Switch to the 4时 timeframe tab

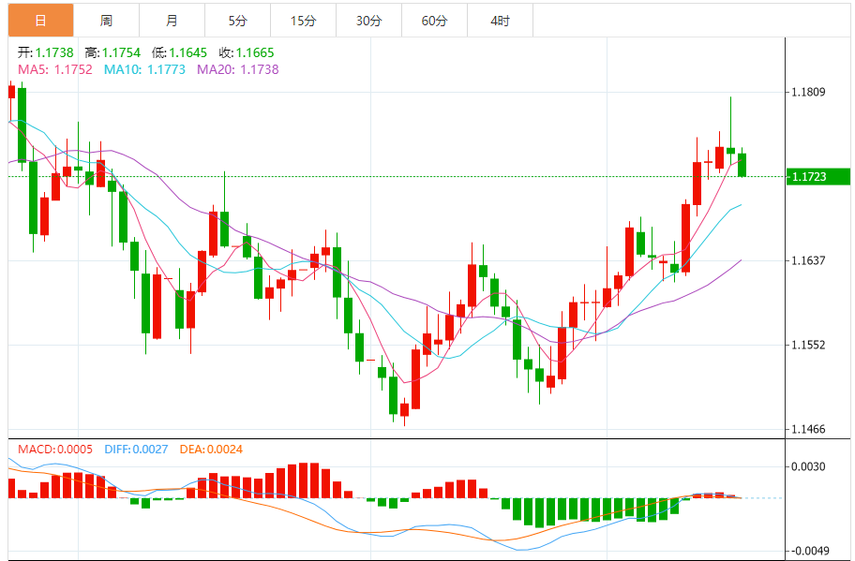tap(500, 20)
